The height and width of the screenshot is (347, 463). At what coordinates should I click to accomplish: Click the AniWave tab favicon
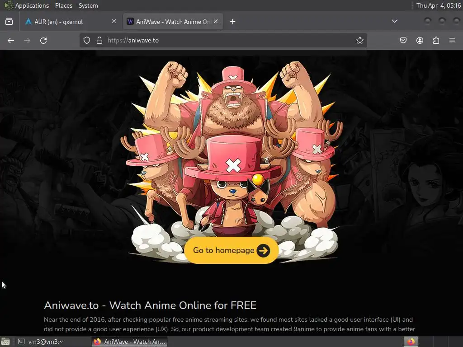tap(130, 22)
